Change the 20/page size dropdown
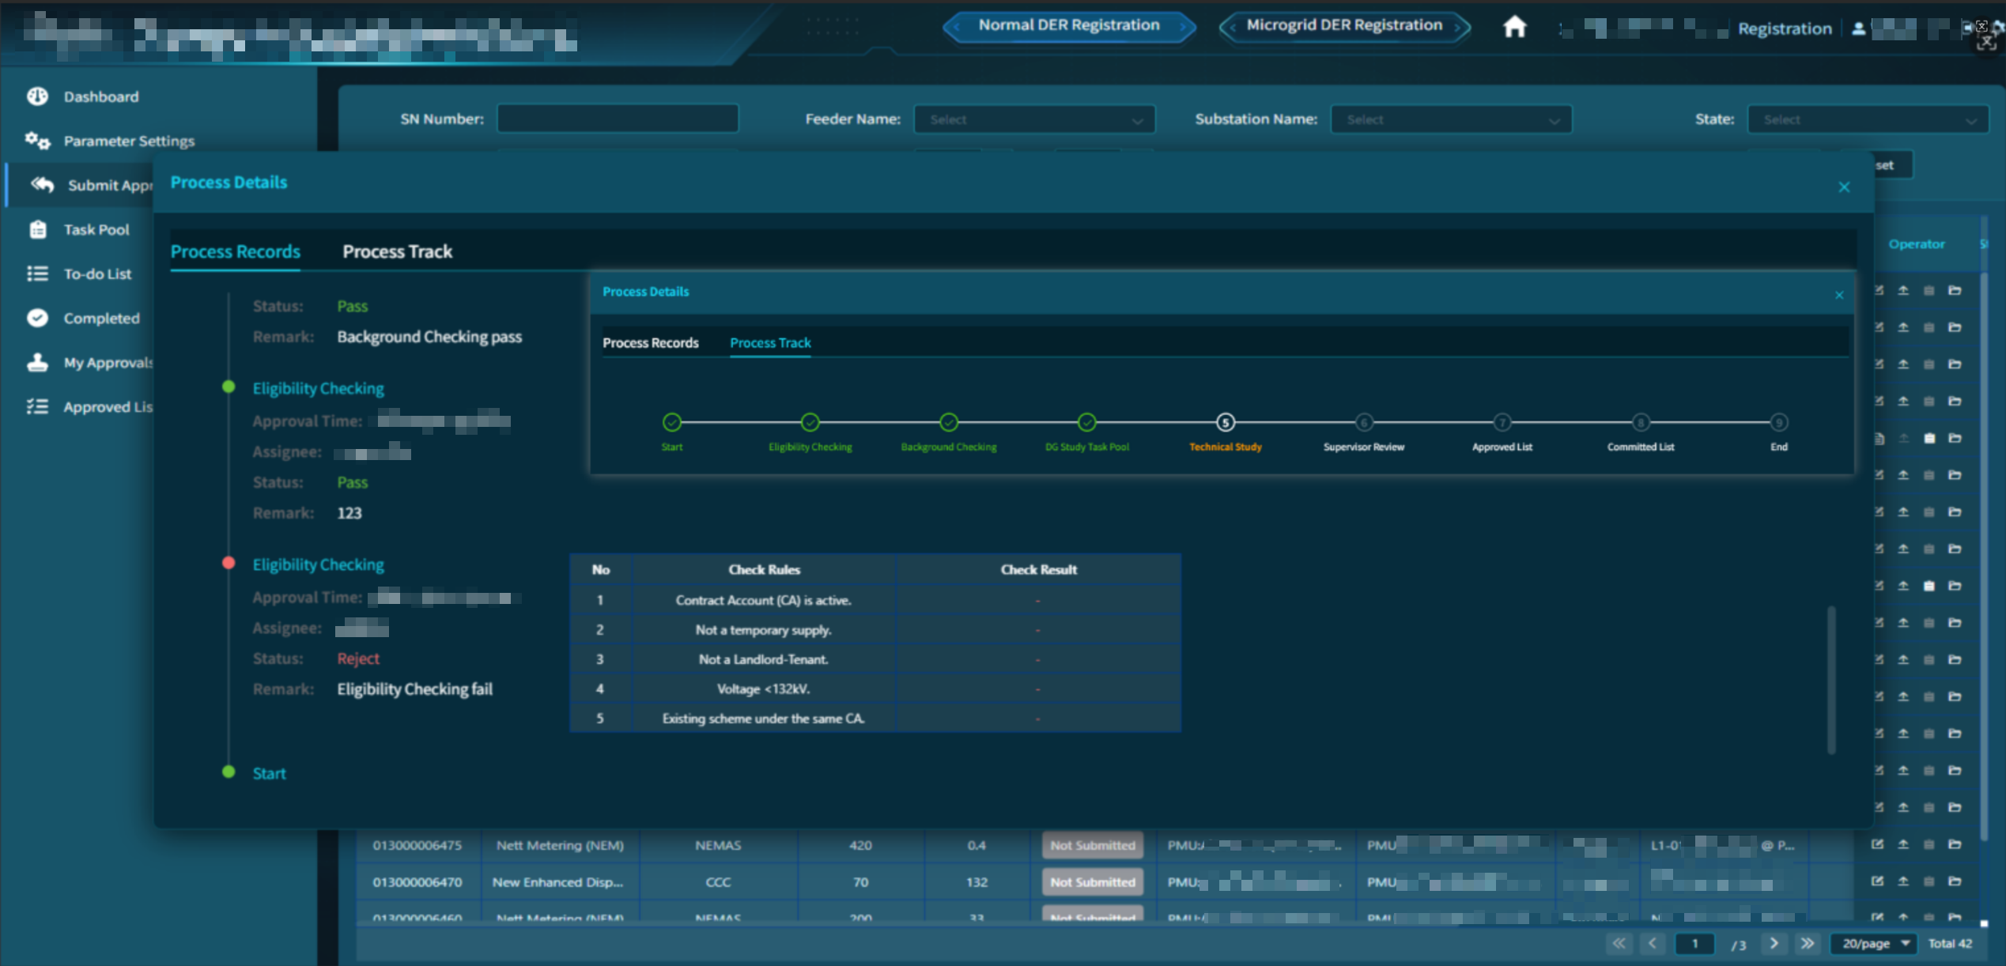 pyautogui.click(x=1875, y=943)
